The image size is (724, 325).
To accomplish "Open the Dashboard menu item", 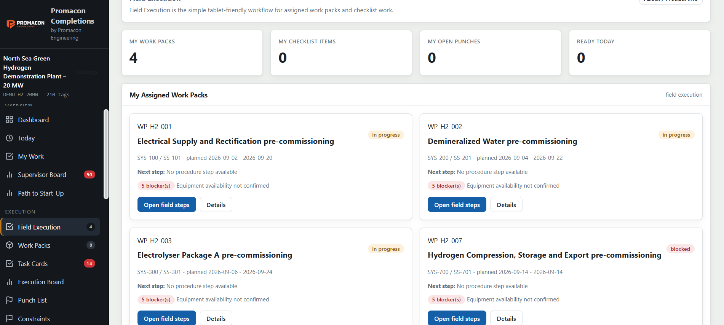I will pos(50,119).
